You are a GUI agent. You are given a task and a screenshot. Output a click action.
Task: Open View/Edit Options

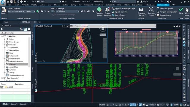tap(165, 9)
